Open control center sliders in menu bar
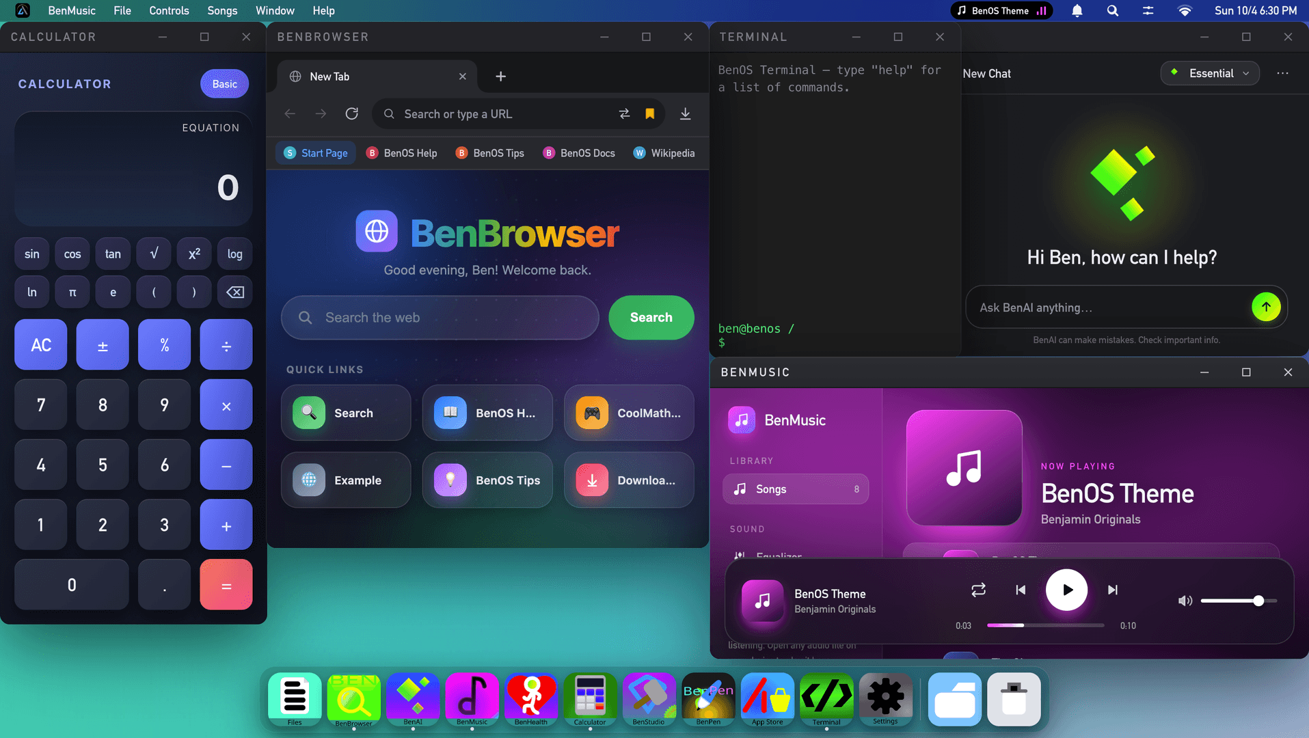The height and width of the screenshot is (738, 1309). point(1148,11)
